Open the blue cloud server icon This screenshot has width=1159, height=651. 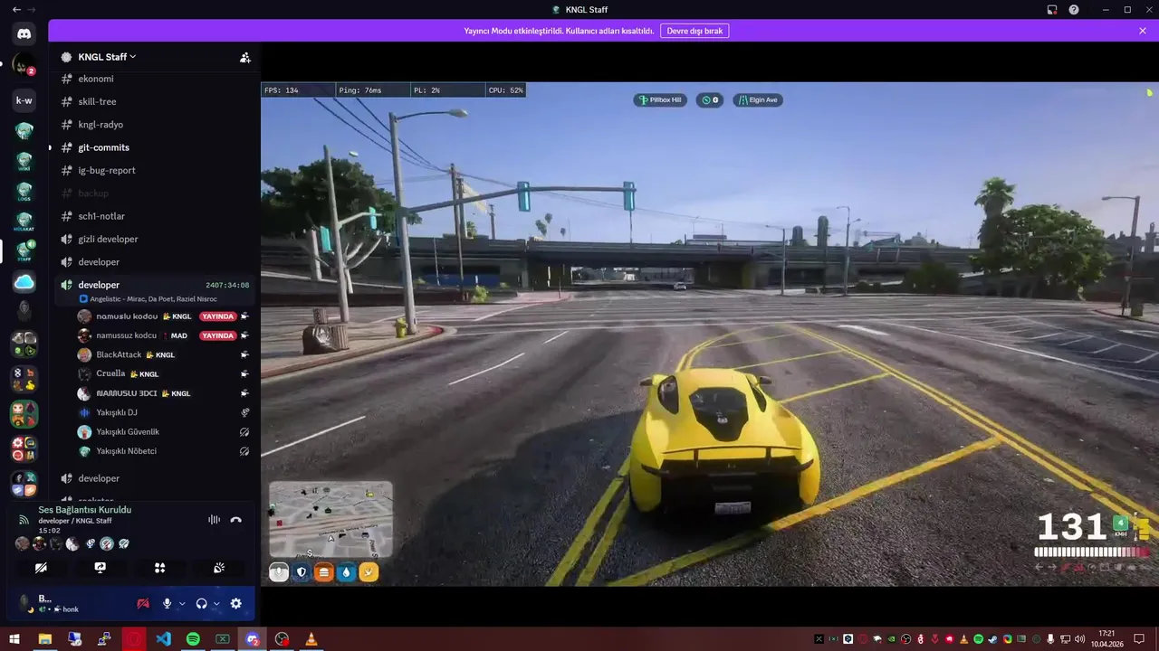click(24, 282)
